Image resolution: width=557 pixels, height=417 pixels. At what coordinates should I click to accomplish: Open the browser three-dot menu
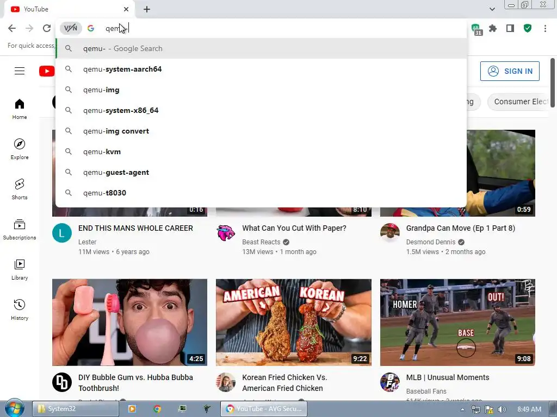(545, 28)
